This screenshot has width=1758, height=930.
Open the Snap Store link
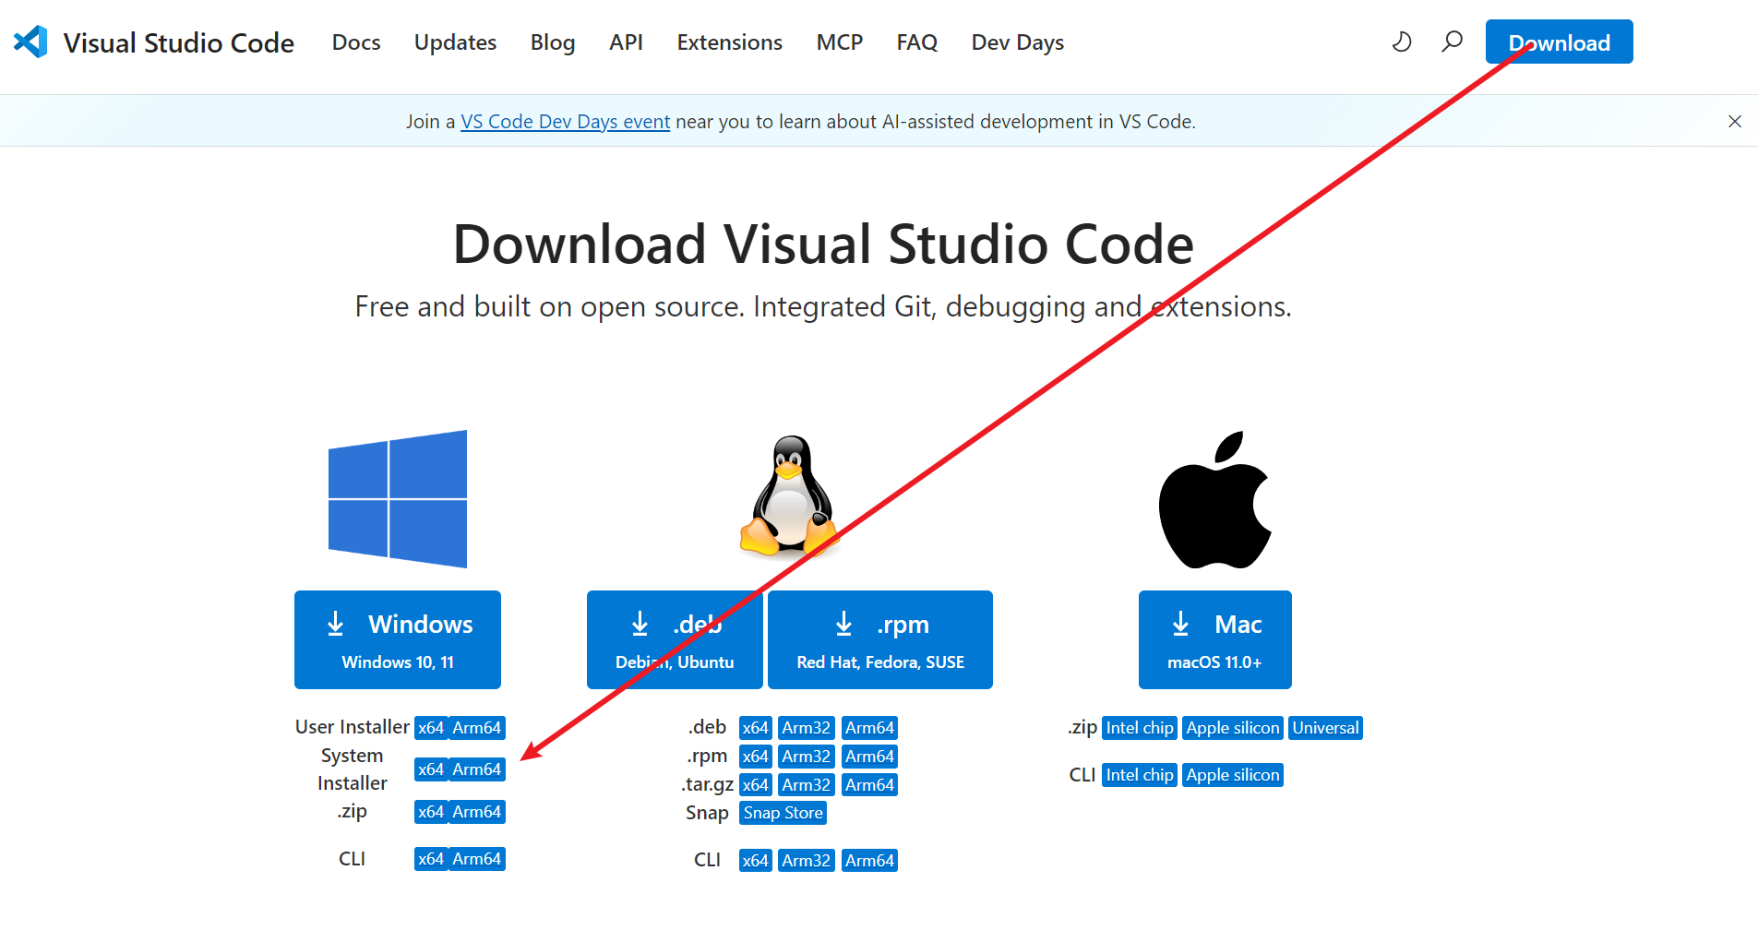coord(783,813)
